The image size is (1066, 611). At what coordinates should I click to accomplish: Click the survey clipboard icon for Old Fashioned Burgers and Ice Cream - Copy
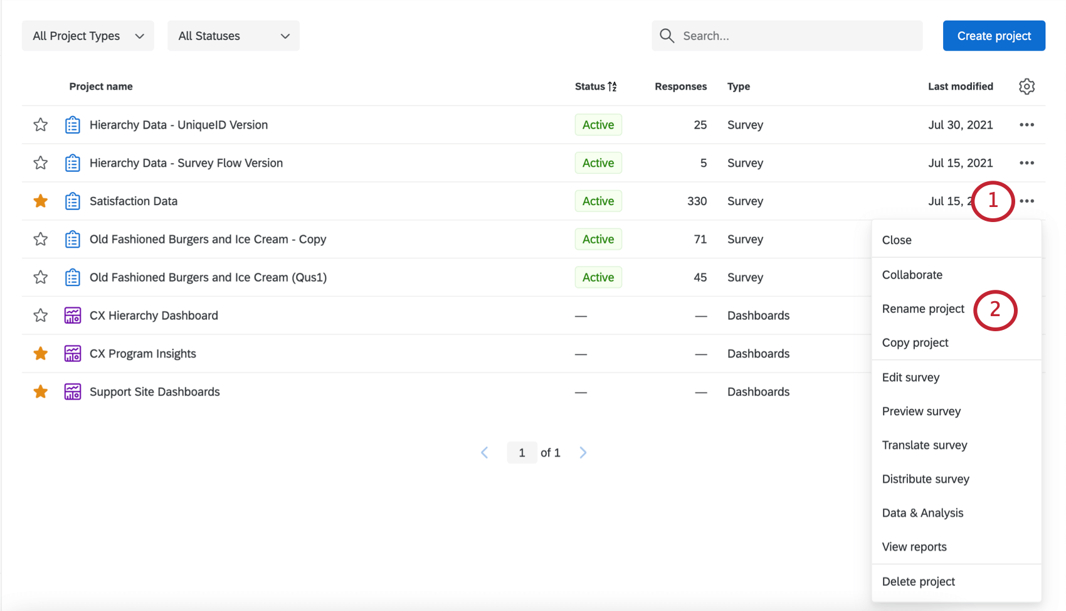72,239
